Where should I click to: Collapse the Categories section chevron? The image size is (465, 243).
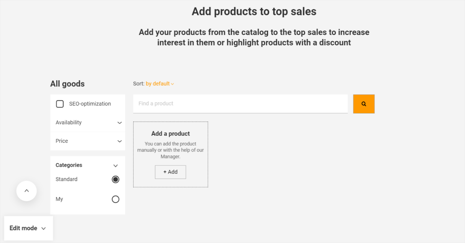[116, 166]
